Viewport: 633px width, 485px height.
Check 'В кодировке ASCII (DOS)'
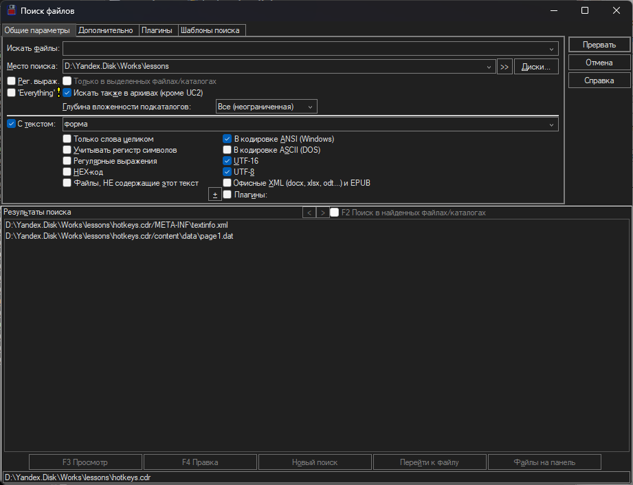coord(227,150)
